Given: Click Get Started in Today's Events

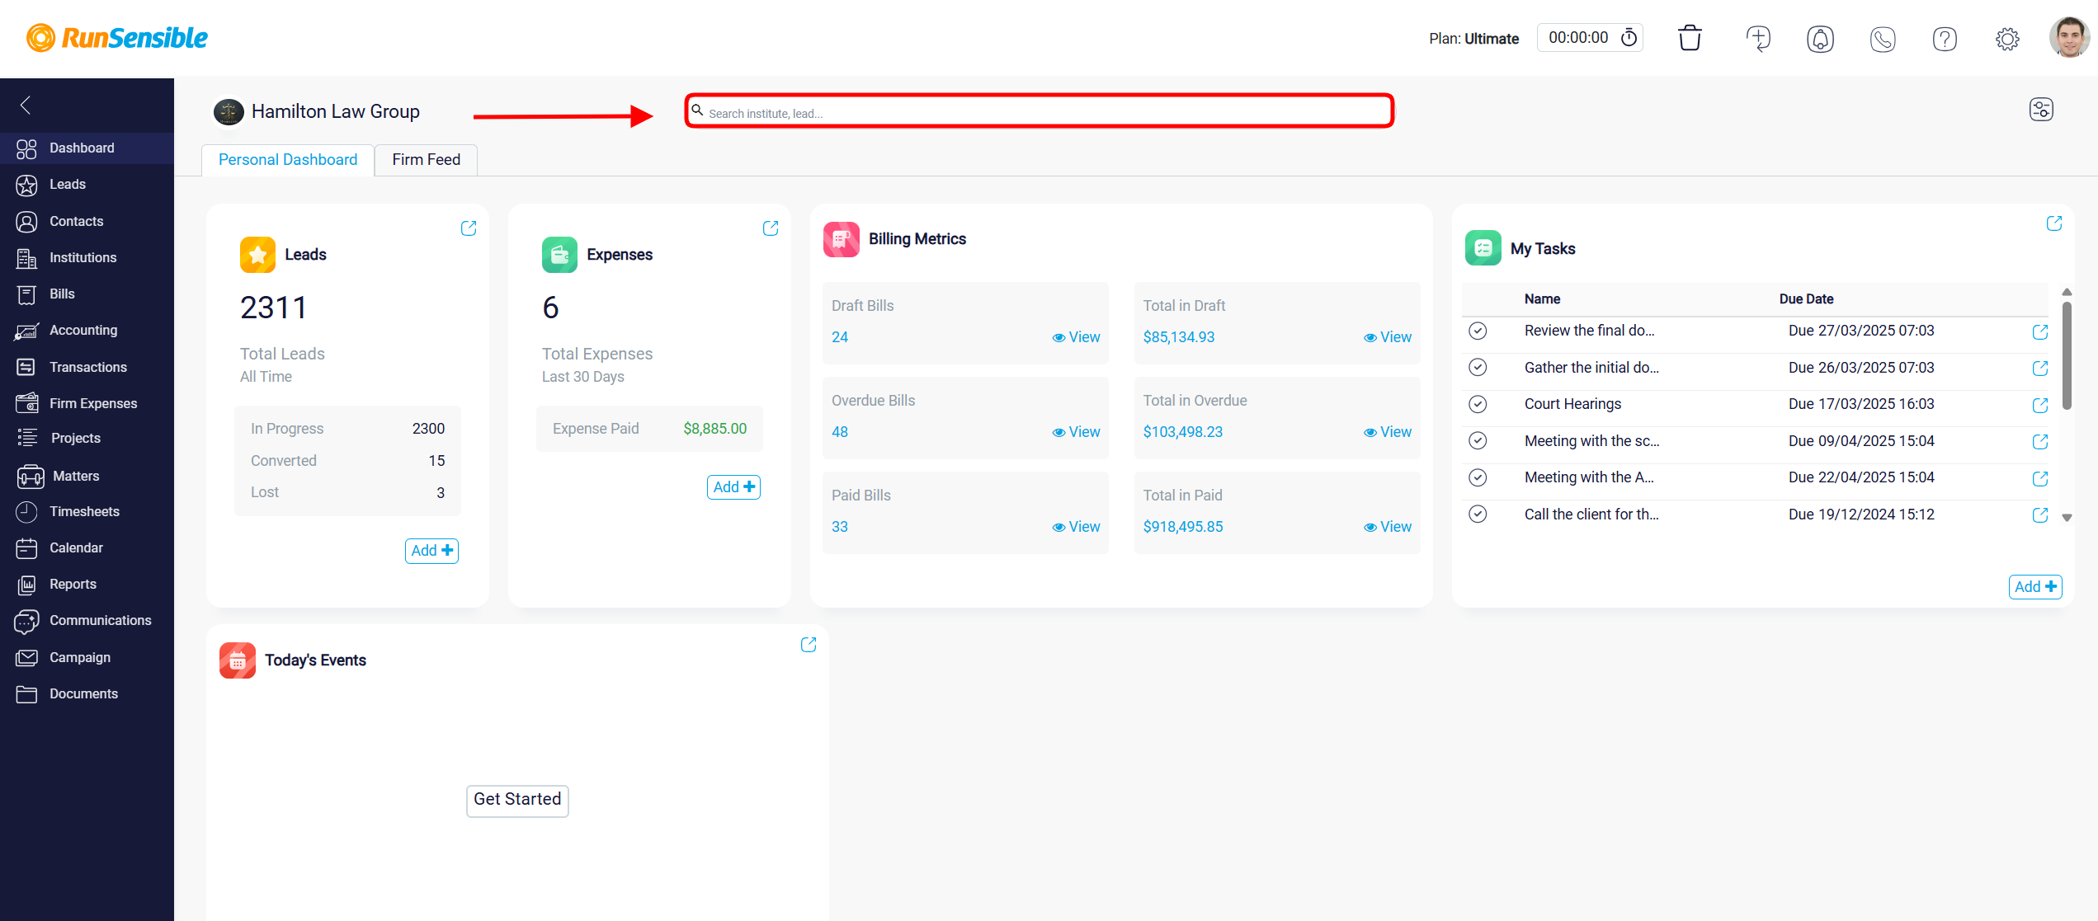Looking at the screenshot, I should click(517, 800).
